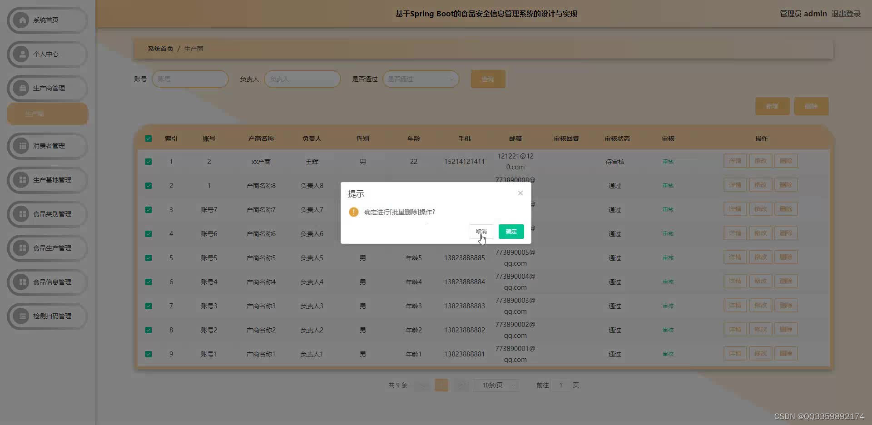Click 审核 link for 产商名称8 row

[668, 186]
